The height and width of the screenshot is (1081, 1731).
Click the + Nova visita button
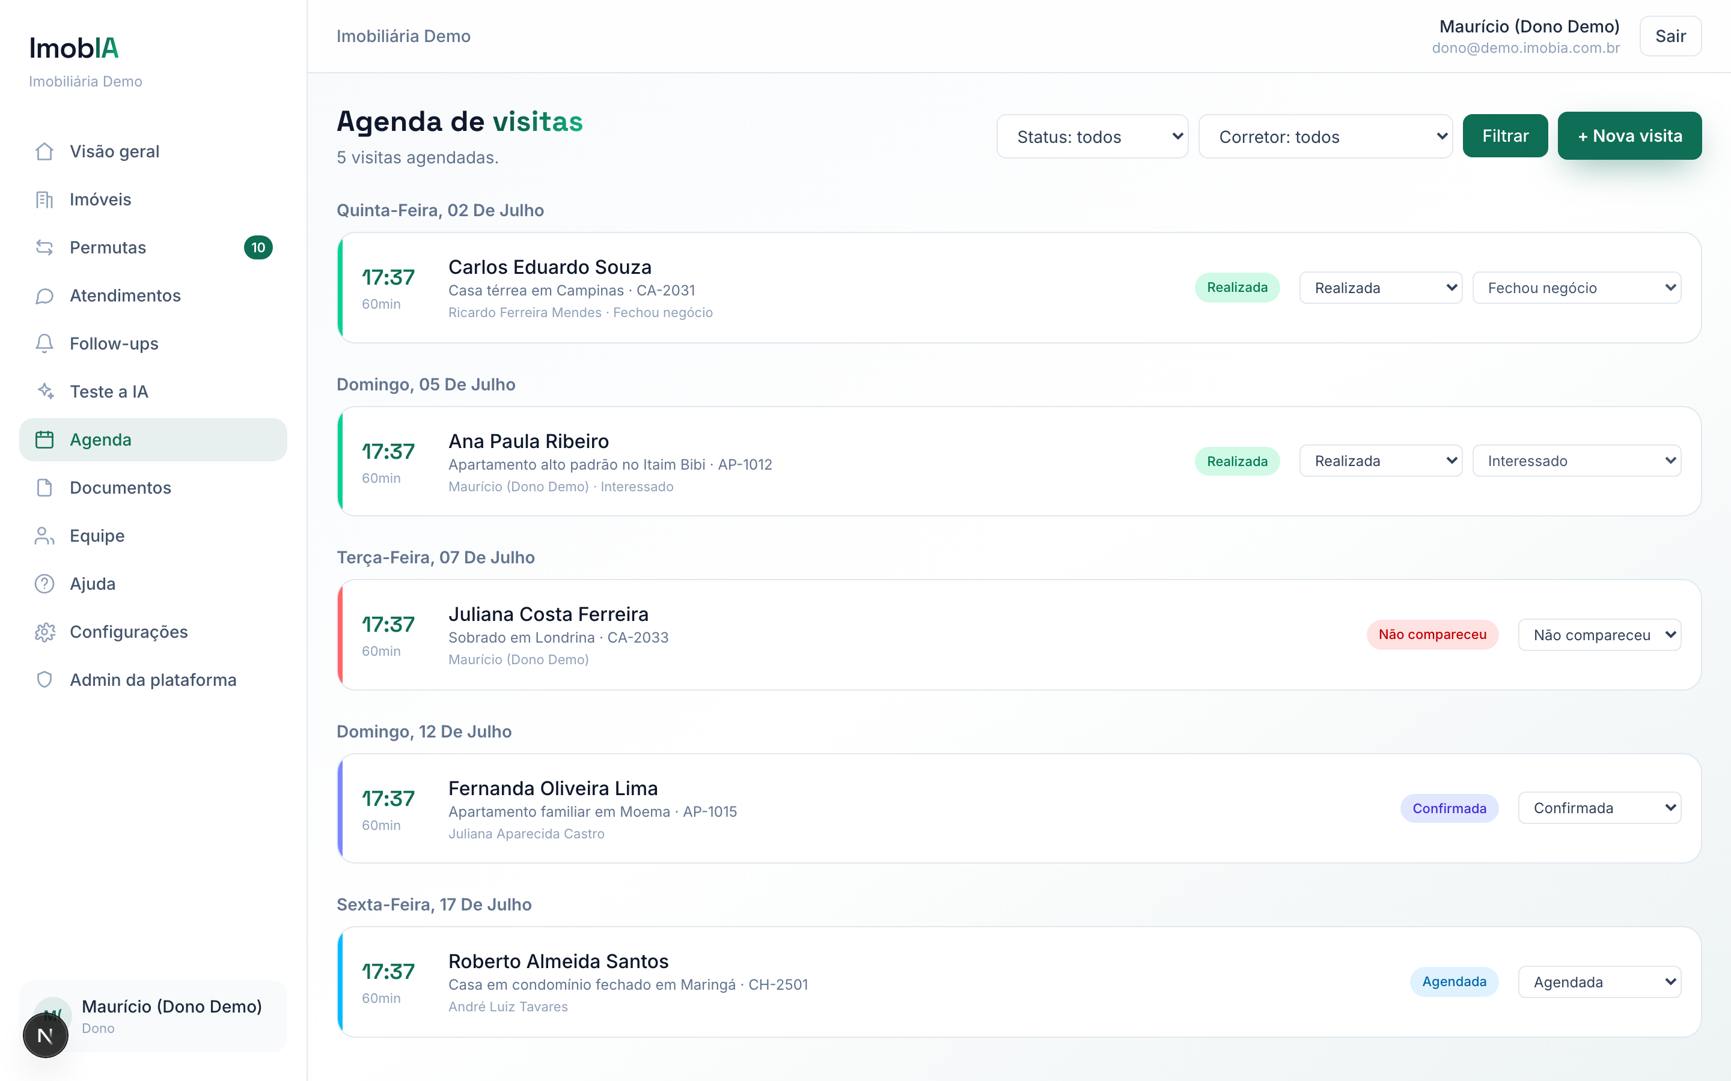click(x=1629, y=136)
